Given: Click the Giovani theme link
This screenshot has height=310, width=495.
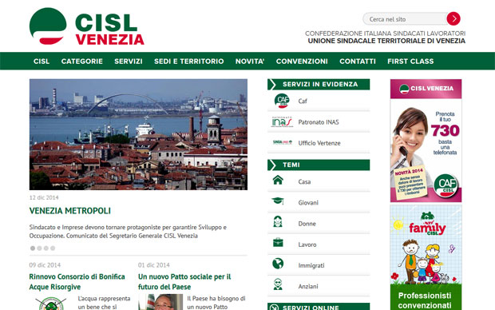Looking at the screenshot, I should tap(308, 203).
